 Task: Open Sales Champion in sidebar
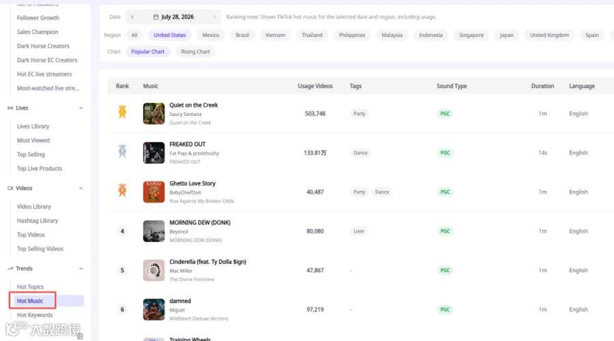(x=38, y=32)
